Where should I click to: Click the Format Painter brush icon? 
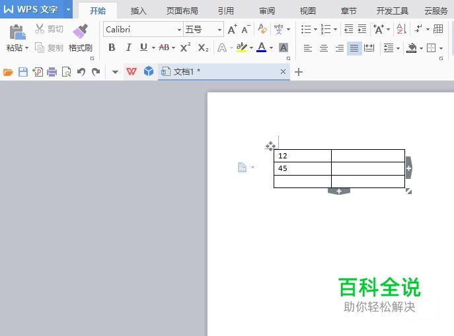coord(80,32)
